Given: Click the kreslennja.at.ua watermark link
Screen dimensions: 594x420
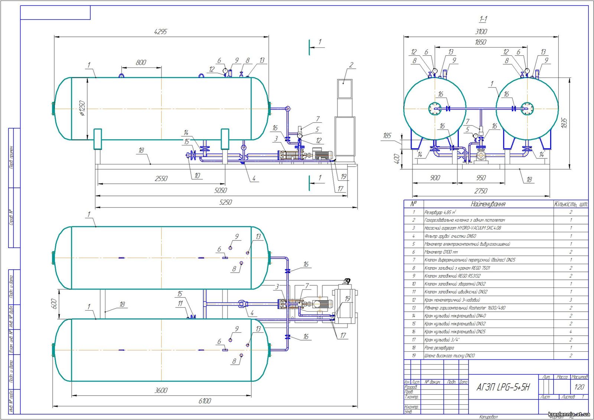Looking at the screenshot, I should (568, 414).
